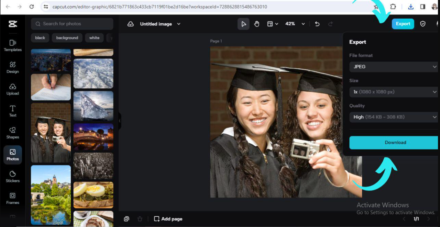Viewport: 440px width, 227px height.
Task: Open the CapCut logo home menu
Action: pos(13,24)
